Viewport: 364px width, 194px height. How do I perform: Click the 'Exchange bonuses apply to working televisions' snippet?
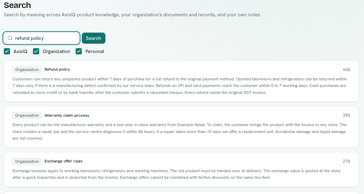[x=176, y=174]
